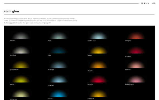The height and width of the screenshot is (100, 159).
Task: Select the moss glow swatch
Action: (59, 36)
